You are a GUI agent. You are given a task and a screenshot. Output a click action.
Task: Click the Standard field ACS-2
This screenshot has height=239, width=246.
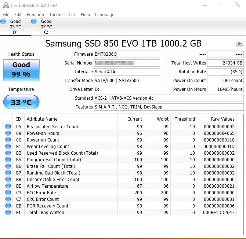click(x=169, y=98)
